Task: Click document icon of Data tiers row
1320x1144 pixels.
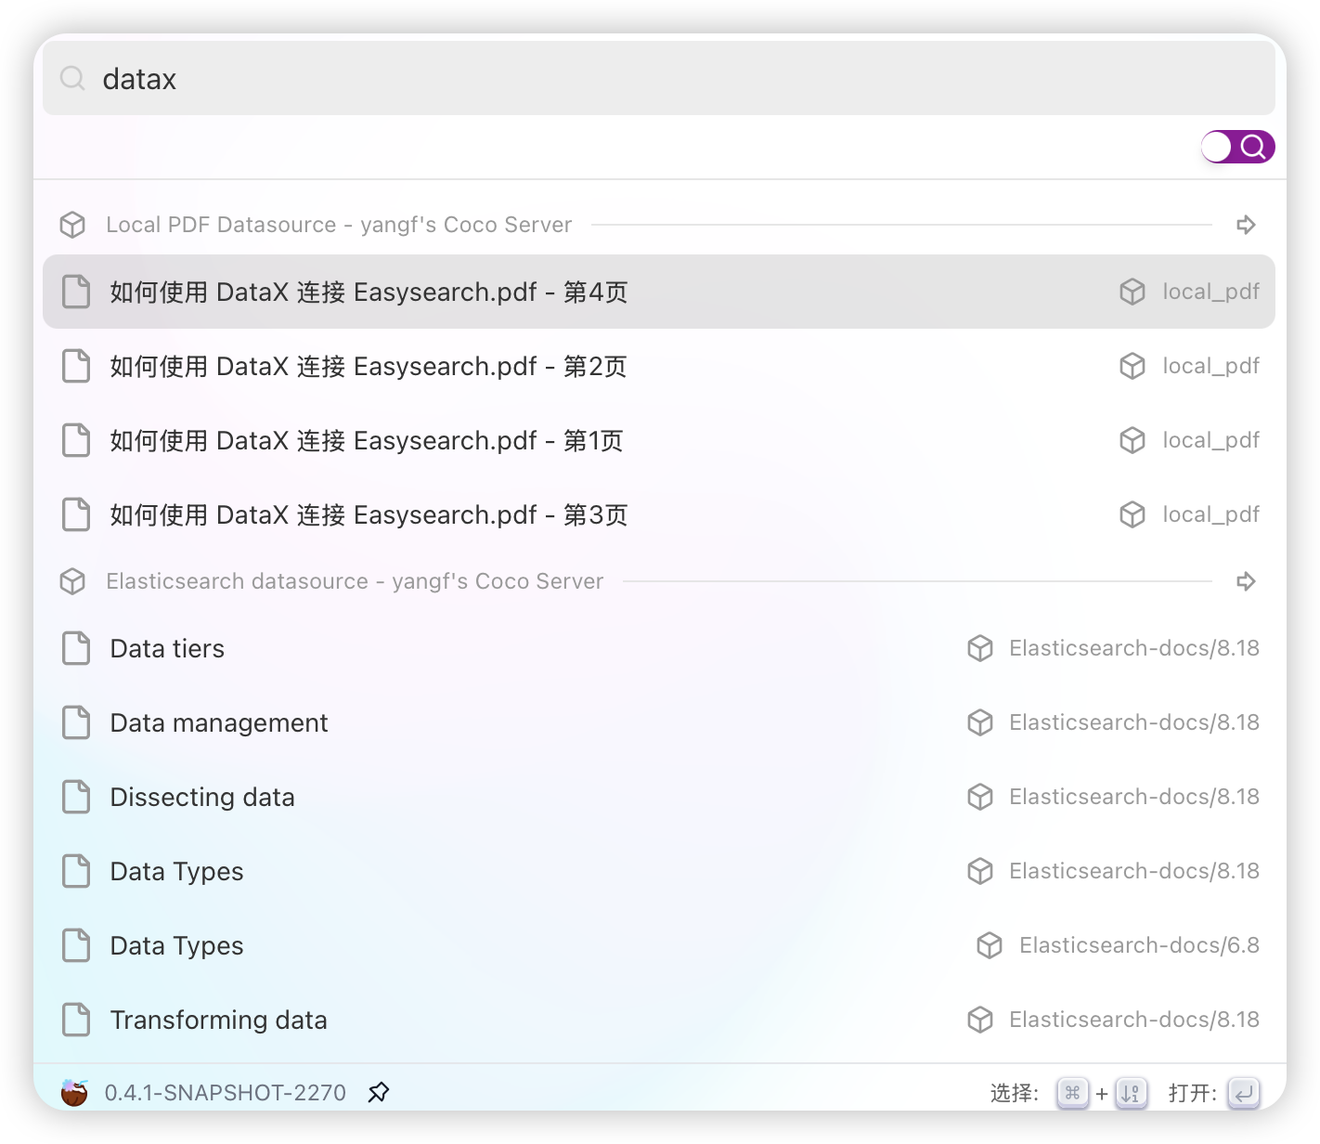Action: pos(76,648)
